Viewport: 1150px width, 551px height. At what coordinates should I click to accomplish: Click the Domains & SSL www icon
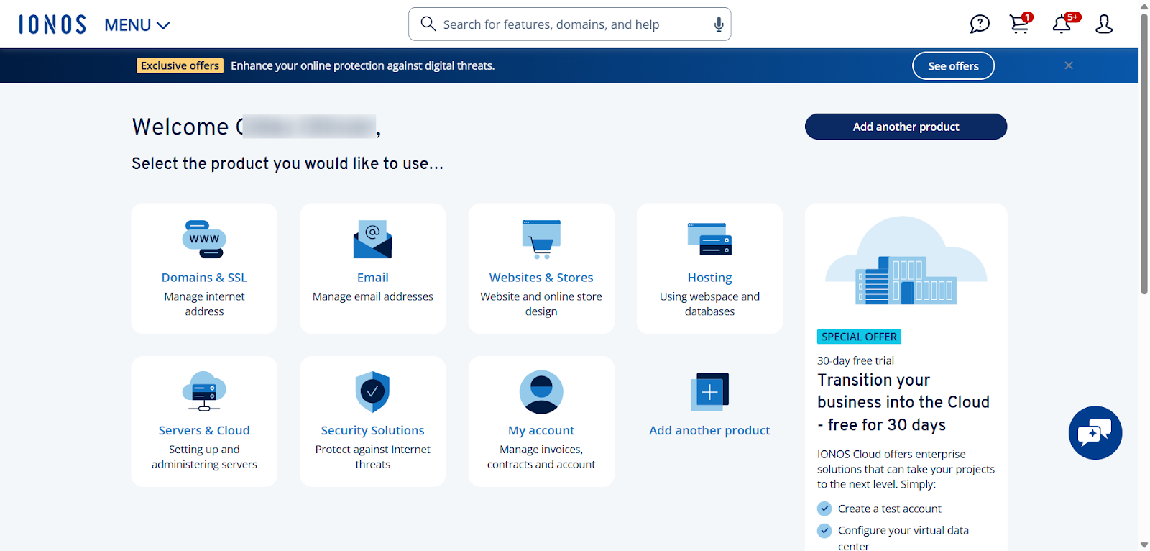[204, 239]
